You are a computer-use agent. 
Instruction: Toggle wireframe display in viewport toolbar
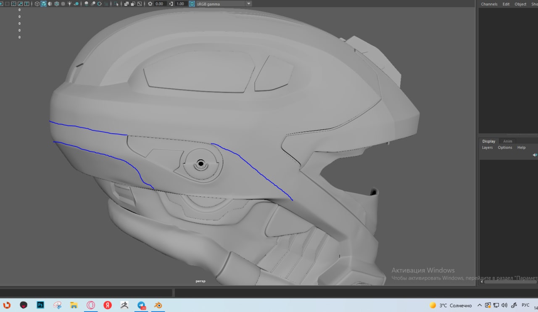coord(37,4)
